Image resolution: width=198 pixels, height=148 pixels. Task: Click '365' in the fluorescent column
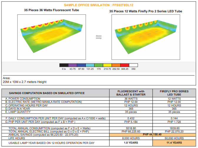(131, 109)
